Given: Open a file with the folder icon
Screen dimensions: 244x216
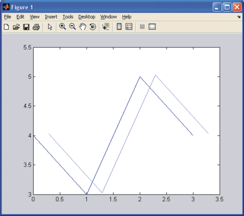Looking at the screenshot, I should [16, 27].
